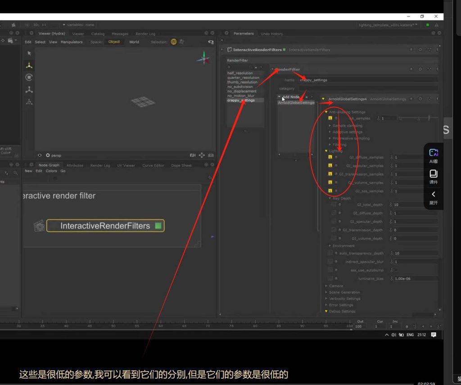This screenshot has width=461, height=385.
Task: Click the InteractiveRenderFilters node icon in graph
Action: [x=40, y=226]
